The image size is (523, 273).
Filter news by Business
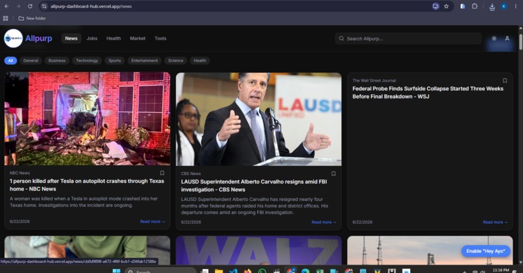(56, 61)
